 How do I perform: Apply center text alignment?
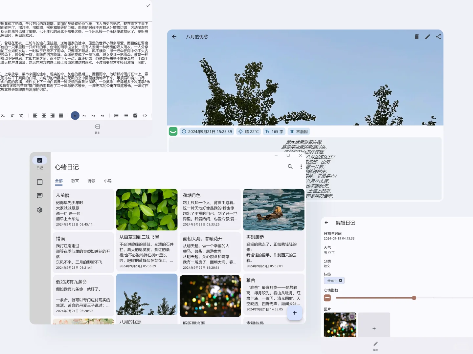(44, 115)
